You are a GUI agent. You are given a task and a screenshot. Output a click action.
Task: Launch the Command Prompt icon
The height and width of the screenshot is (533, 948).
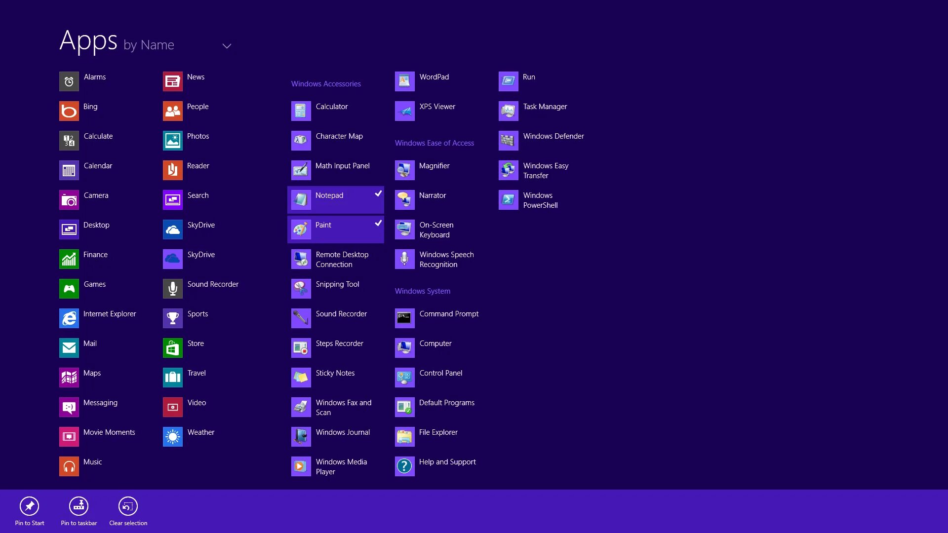(x=404, y=318)
